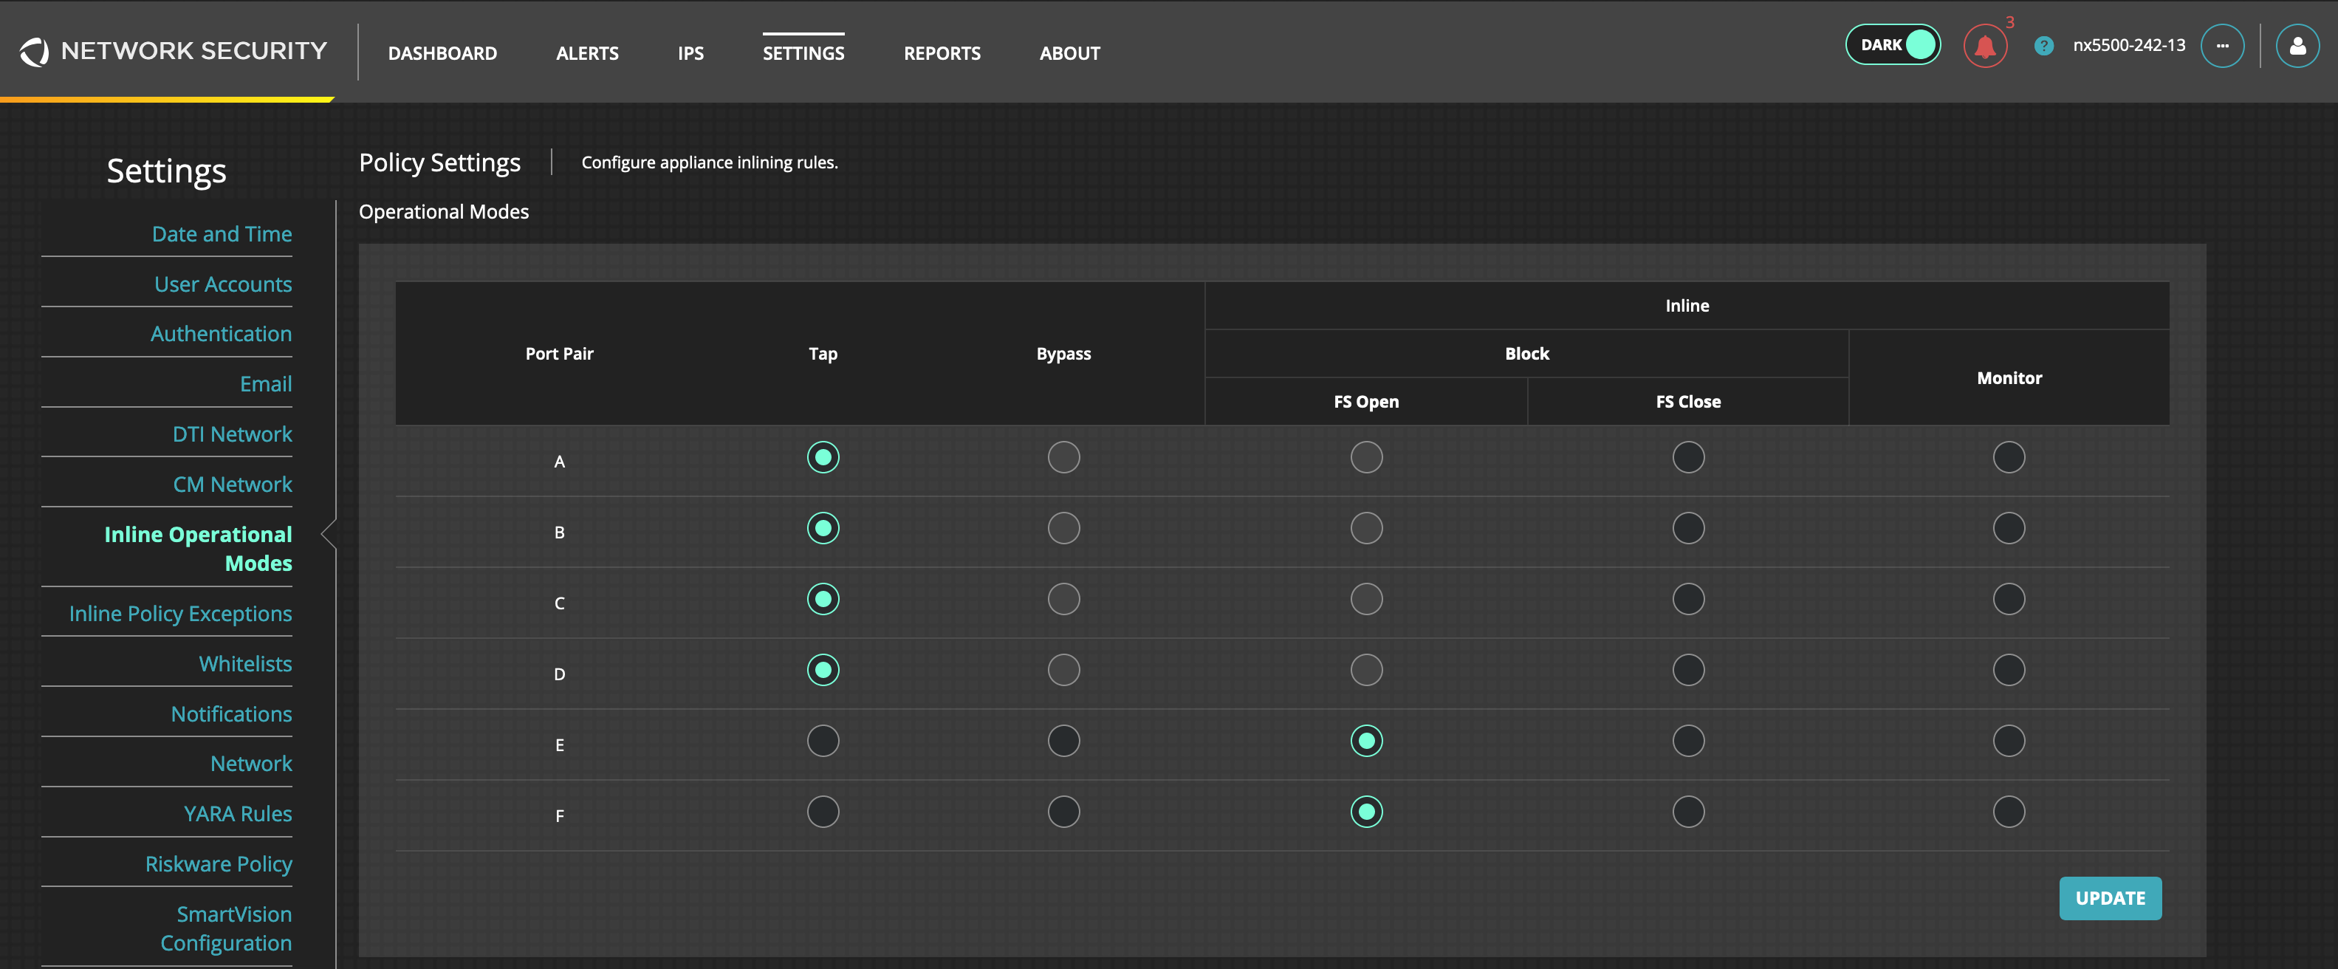The image size is (2338, 969).
Task: Open the ellipsis more-options menu
Action: tap(2223, 44)
